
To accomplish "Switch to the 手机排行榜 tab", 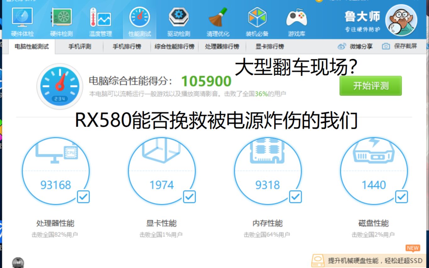I will [127, 46].
